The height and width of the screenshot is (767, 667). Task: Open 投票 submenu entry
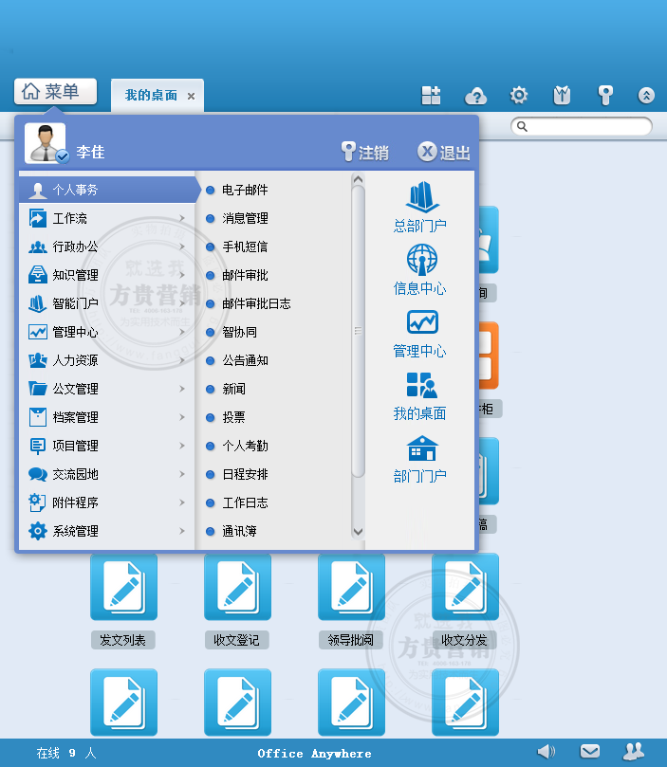pos(233,417)
